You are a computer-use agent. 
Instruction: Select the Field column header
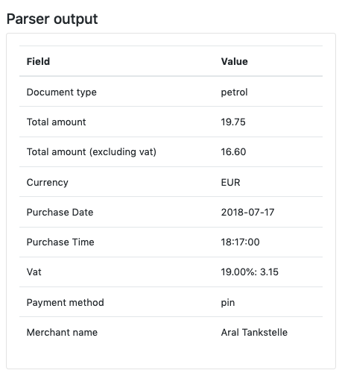pyautogui.click(x=38, y=61)
